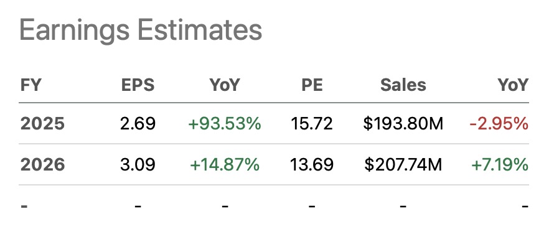Click the 2.69 EPS value
Image resolution: width=554 pixels, height=239 pixels.
click(138, 124)
